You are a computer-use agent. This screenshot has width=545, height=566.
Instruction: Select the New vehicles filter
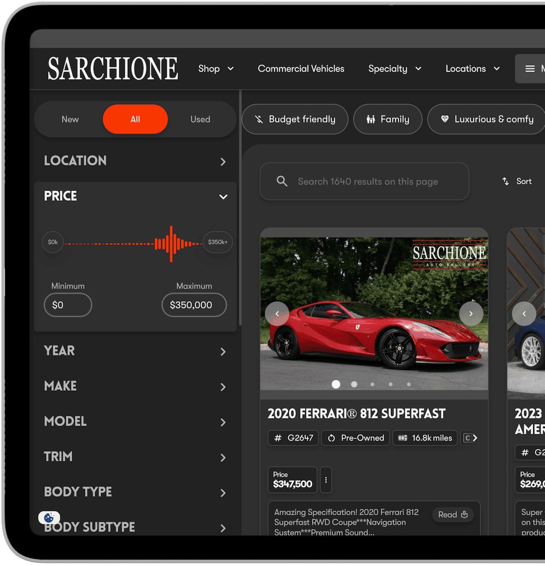(x=70, y=119)
